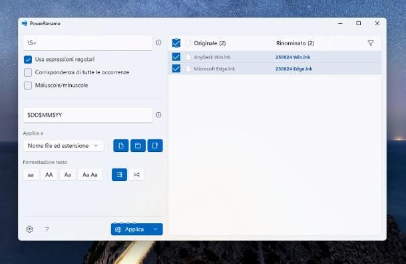This screenshot has height=264, width=406.
Task: Click the renamed 230824 Edge.lnk entry
Action: pyautogui.click(x=294, y=68)
